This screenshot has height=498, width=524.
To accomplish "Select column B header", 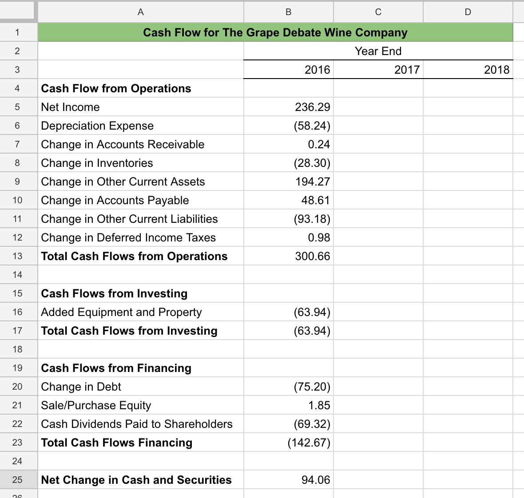I will coord(289,12).
